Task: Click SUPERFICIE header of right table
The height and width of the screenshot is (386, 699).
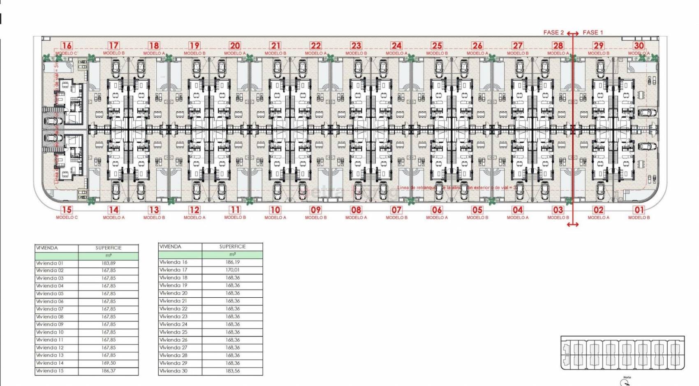Action: (232, 247)
